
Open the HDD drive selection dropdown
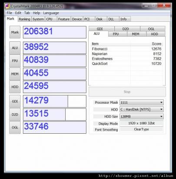coord(142,109)
